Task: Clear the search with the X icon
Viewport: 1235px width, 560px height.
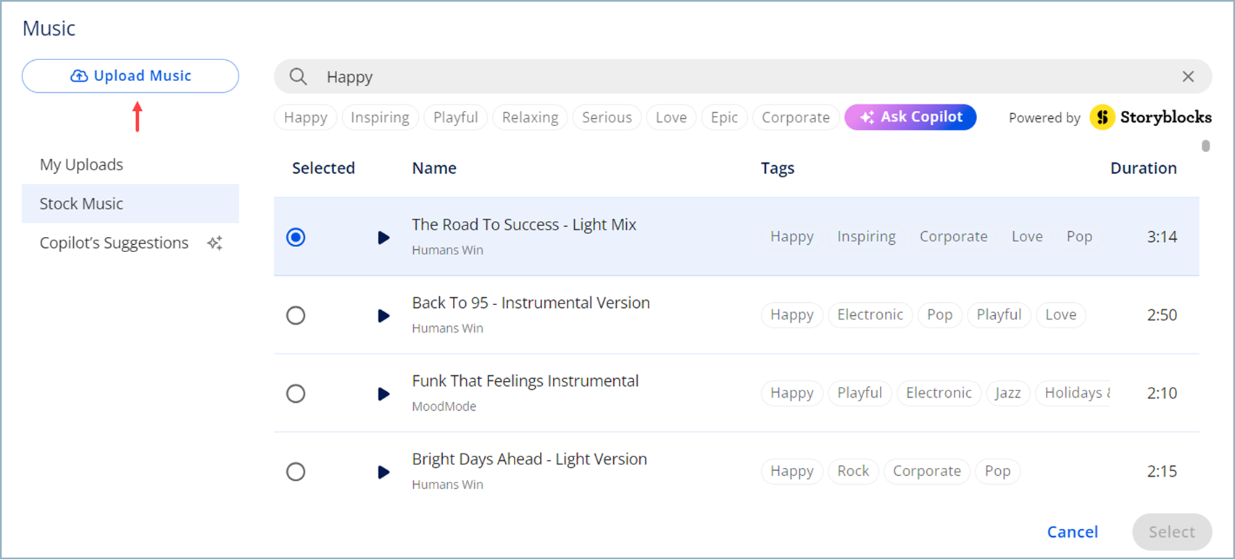Action: click(x=1188, y=76)
